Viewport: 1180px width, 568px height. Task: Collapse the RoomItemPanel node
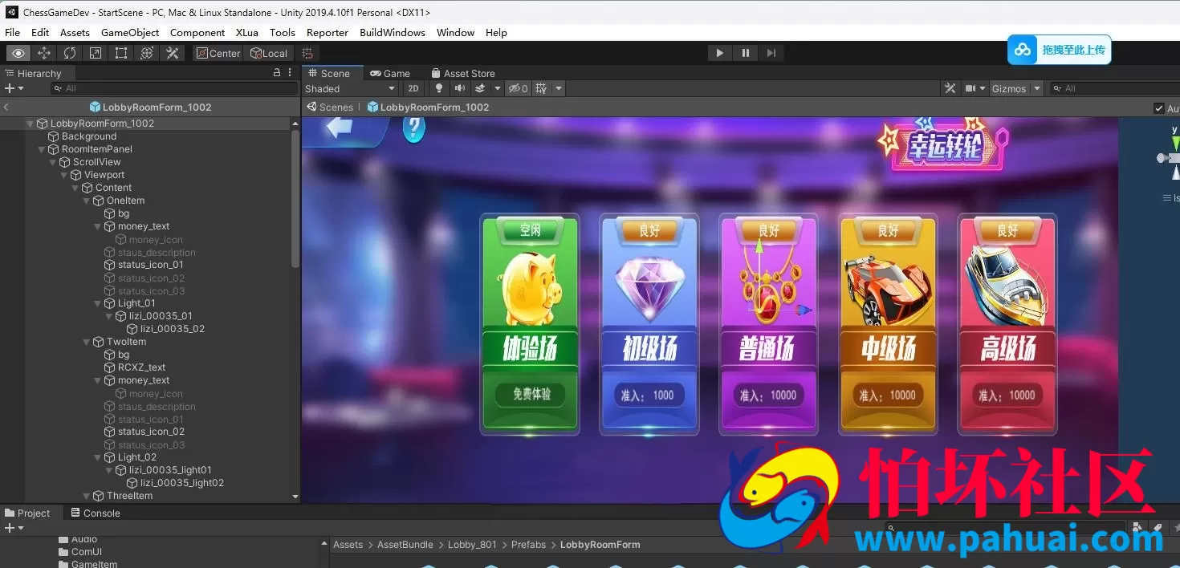(42, 149)
